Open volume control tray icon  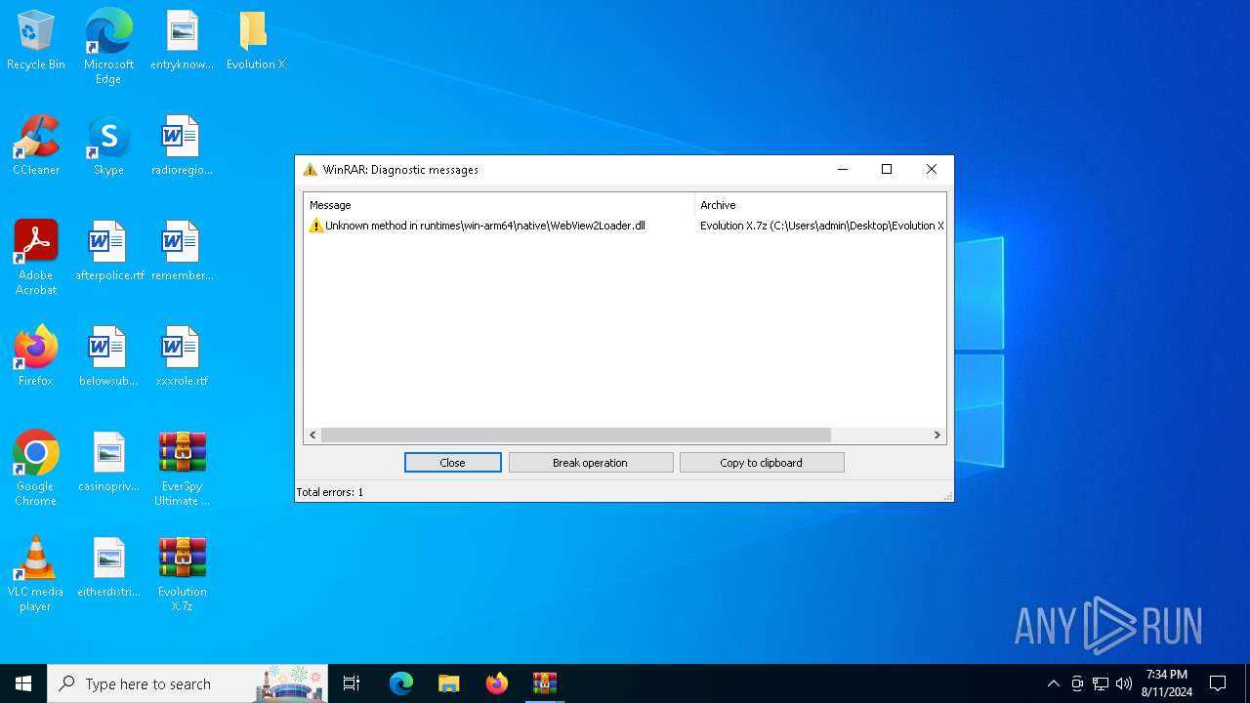coord(1124,683)
